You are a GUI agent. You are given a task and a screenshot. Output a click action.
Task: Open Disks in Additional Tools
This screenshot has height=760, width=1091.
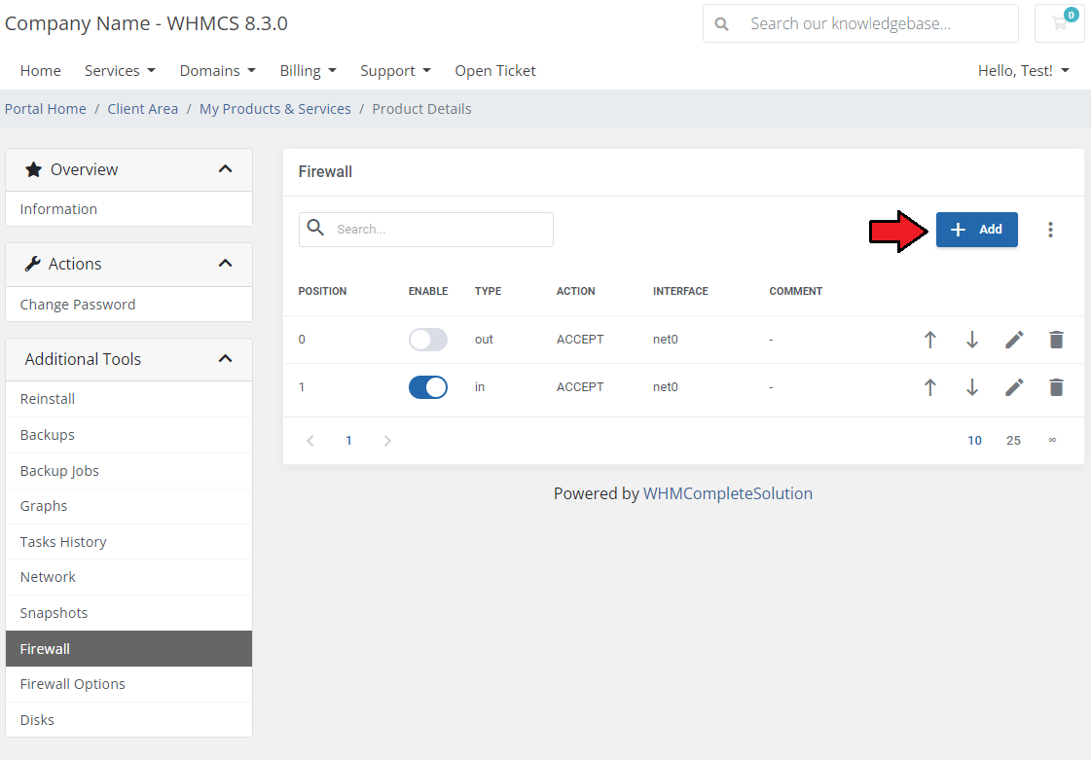(x=128, y=720)
